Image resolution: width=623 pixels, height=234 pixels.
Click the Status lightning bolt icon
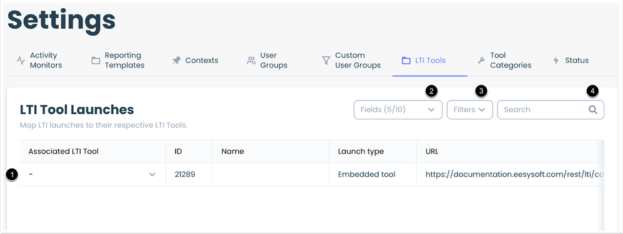coord(556,61)
